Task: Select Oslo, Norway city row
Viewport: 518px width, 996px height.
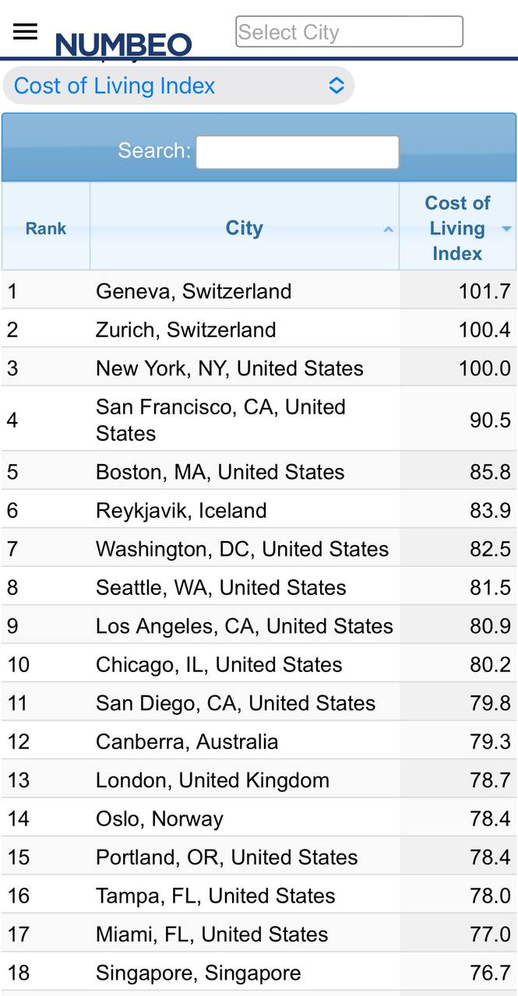Action: pos(159,818)
